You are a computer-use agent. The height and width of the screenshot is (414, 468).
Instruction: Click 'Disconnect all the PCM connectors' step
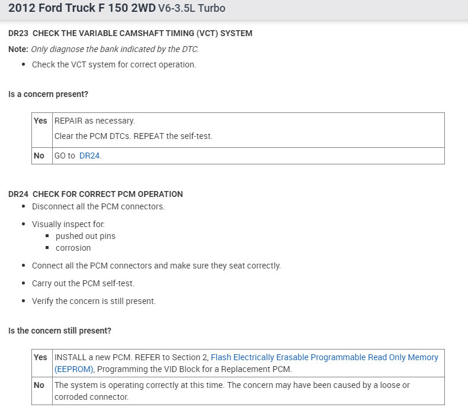[98, 206]
